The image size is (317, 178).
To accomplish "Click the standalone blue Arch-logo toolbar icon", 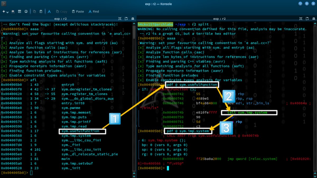I will (x=49, y=12).
